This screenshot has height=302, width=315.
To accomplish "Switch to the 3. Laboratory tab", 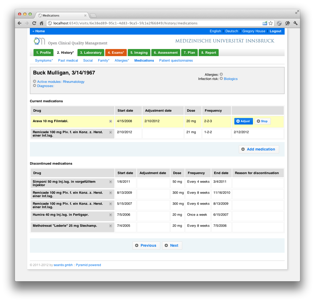I will (91, 52).
